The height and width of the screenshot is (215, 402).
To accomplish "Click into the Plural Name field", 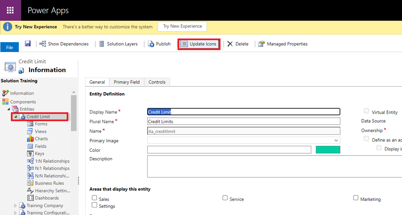I will [x=243, y=122].
